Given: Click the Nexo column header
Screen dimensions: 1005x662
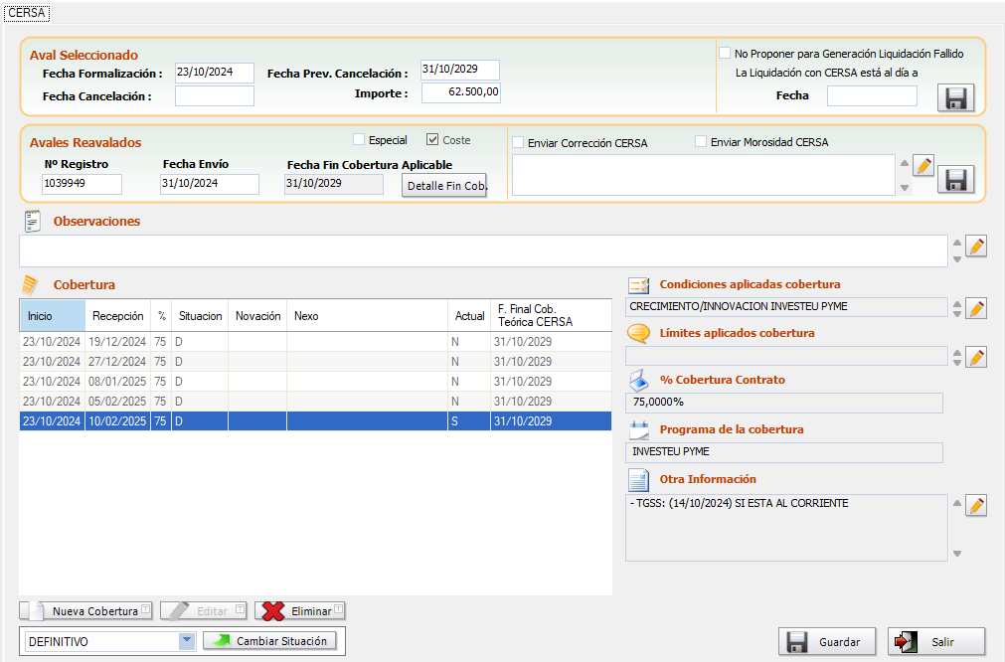Looking at the screenshot, I should (367, 316).
